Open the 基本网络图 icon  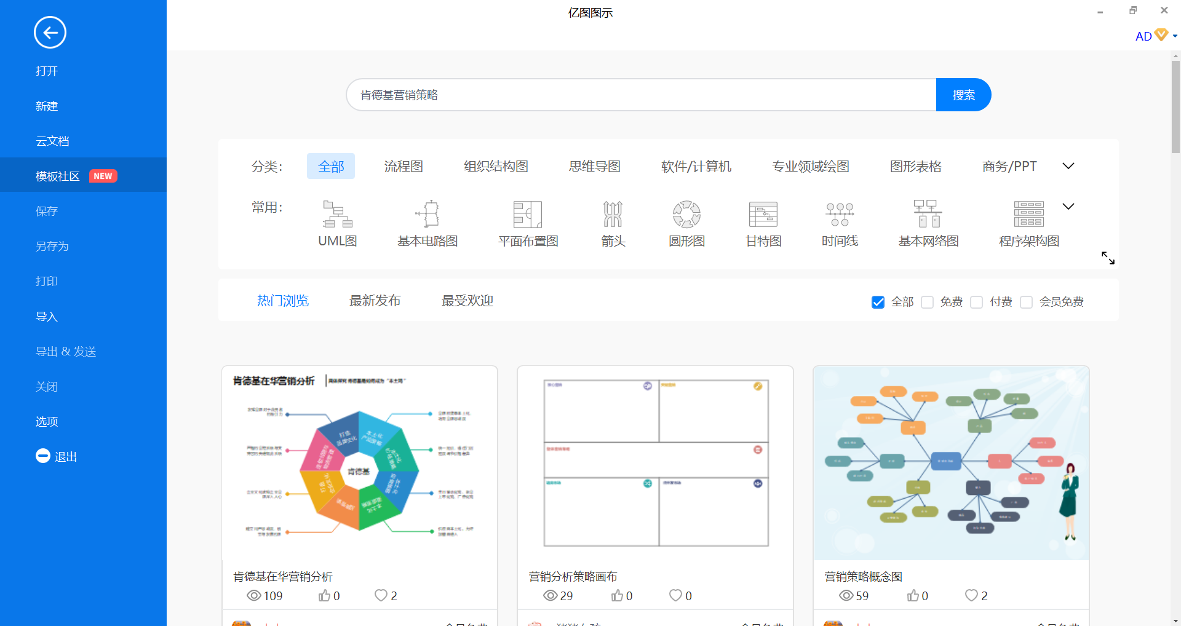[x=928, y=214]
